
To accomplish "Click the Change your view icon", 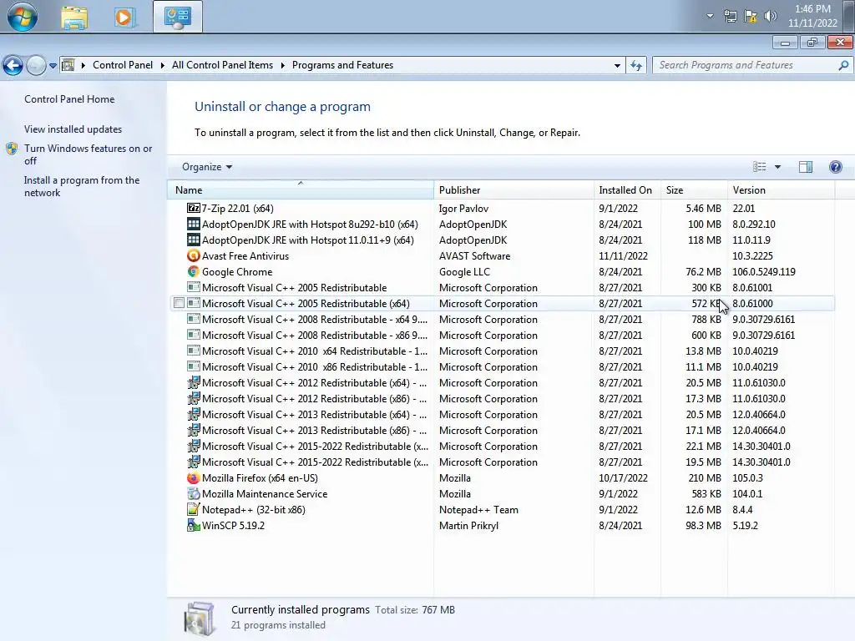I will point(759,167).
